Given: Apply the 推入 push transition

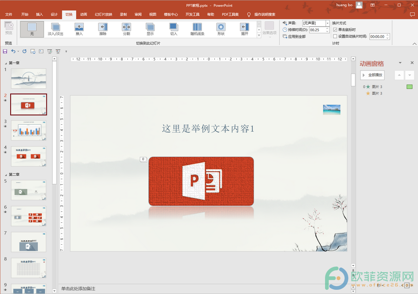Looking at the screenshot, I should click(x=79, y=29).
